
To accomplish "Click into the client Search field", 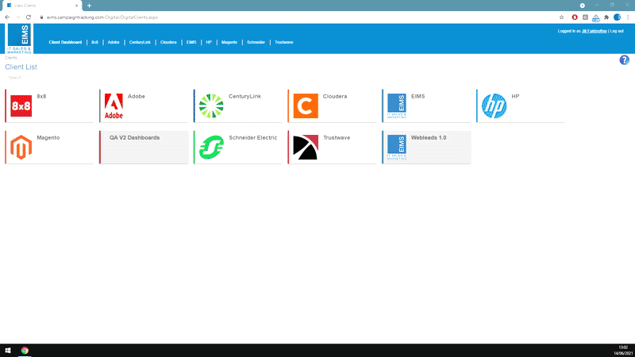I will click(x=48, y=78).
